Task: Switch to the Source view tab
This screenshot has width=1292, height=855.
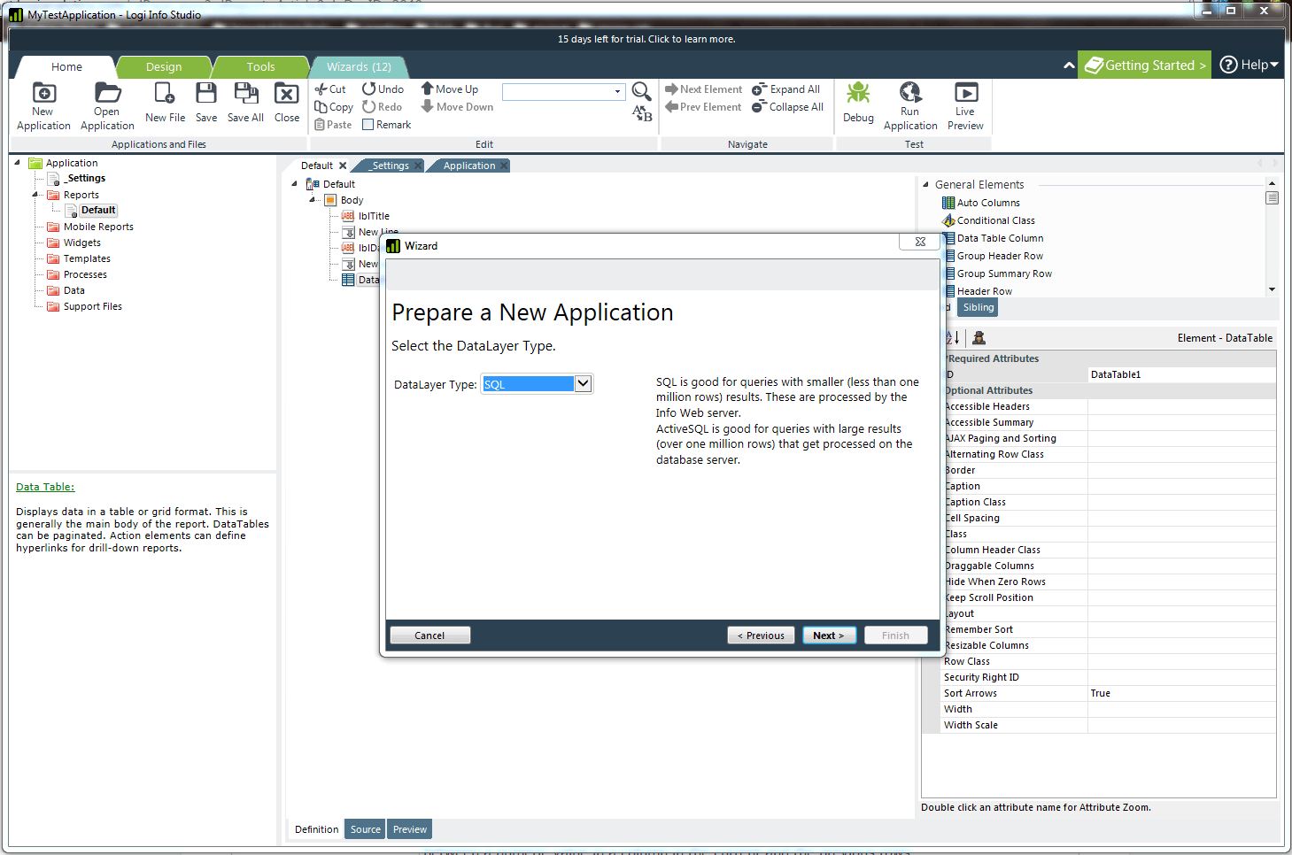Action: 365,829
